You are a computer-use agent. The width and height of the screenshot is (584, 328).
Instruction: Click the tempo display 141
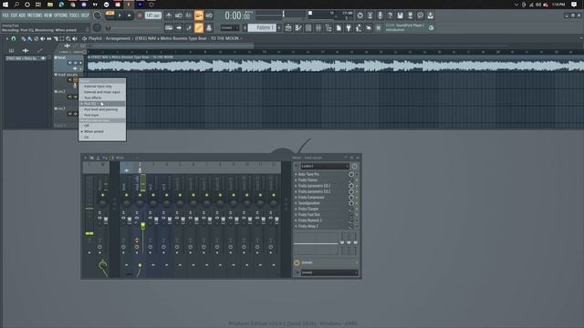(x=152, y=15)
